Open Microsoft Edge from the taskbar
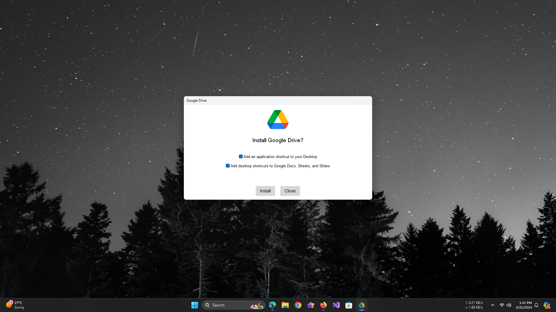Viewport: 556px width, 312px height. pos(272,305)
